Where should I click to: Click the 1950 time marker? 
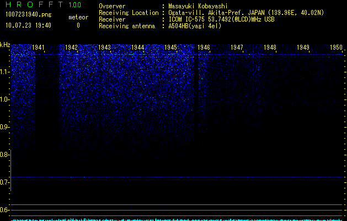coord(337,48)
